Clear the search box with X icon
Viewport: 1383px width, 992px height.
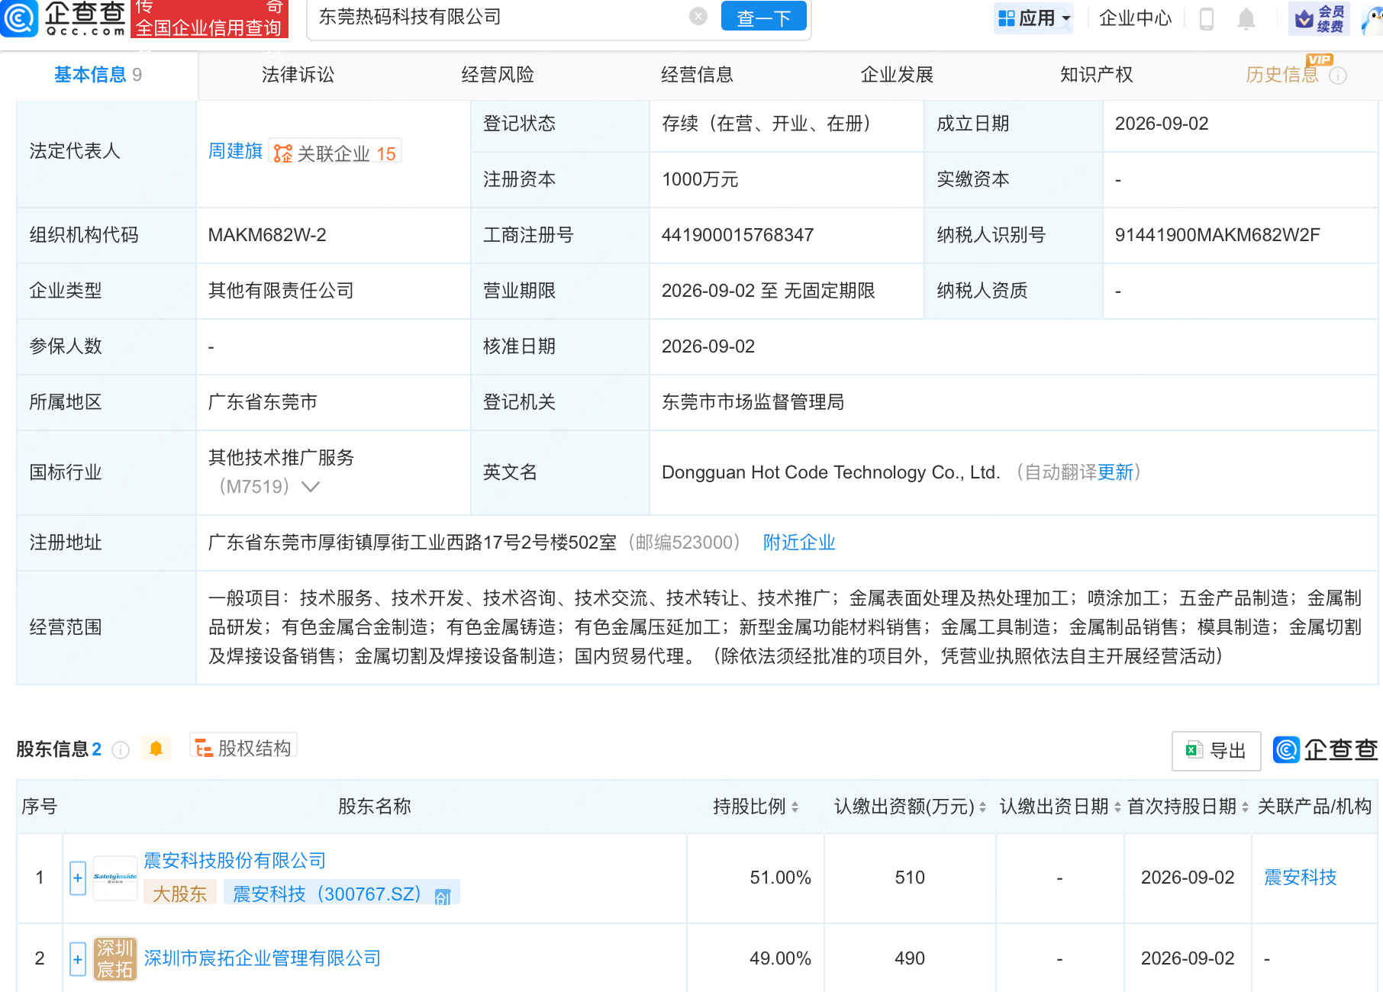point(698,16)
